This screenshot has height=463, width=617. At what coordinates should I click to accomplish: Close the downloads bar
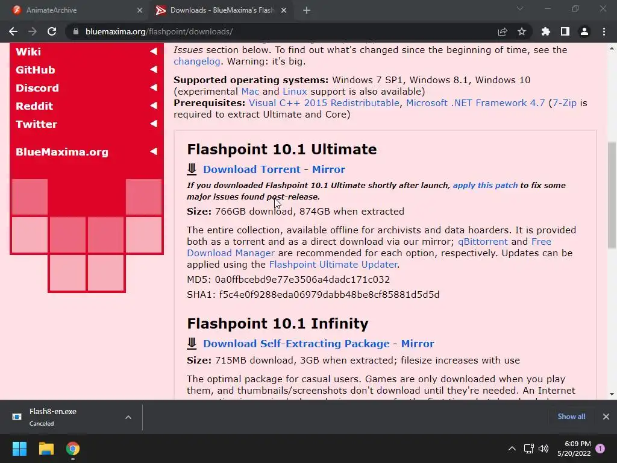coord(606,417)
